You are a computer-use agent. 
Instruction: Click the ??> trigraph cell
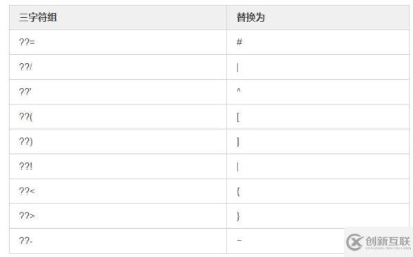(x=118, y=216)
